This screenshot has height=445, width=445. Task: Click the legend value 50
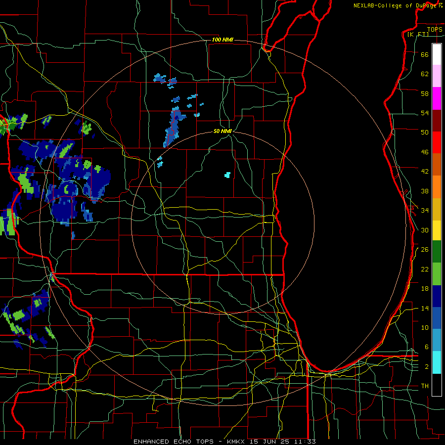[x=425, y=132]
